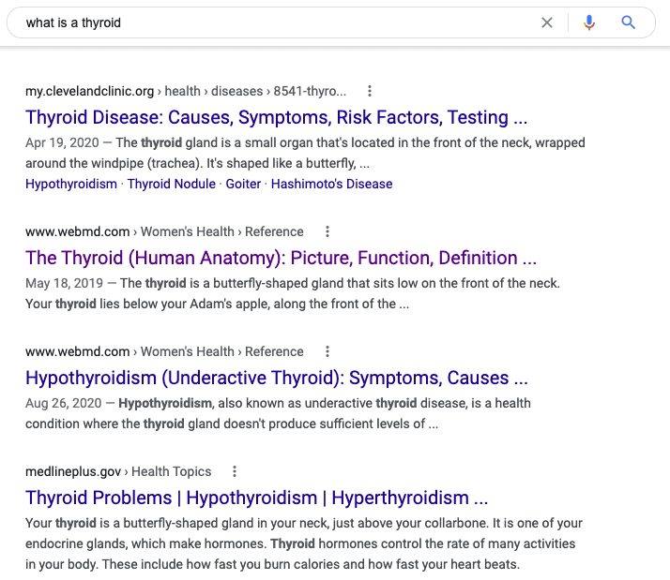Open 'Thyroid Disease: Causes, Symptoms, Risk Factors' result
Viewport: 670px width, 580px height.
[x=277, y=117]
